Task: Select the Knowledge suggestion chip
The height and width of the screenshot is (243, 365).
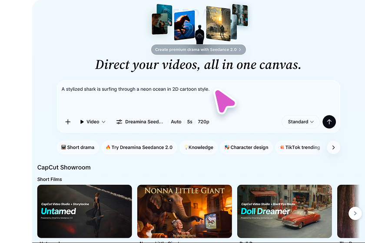Action: [199, 148]
